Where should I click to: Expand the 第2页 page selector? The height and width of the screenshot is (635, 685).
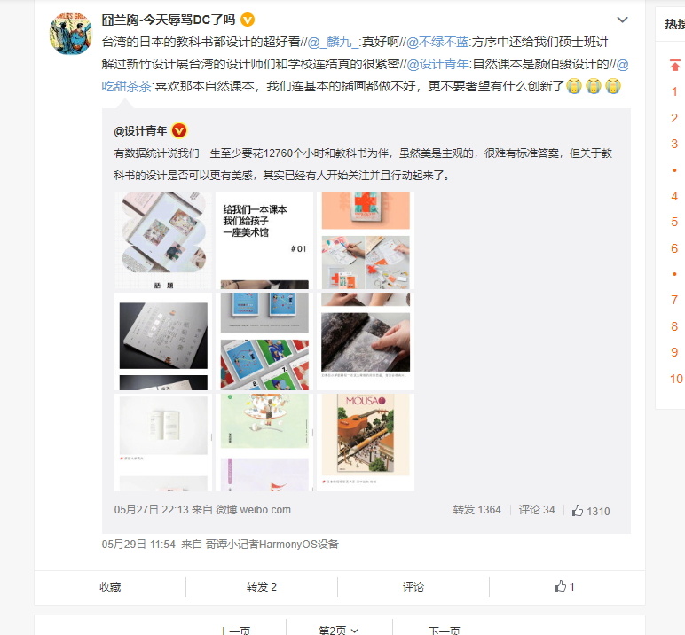click(339, 630)
